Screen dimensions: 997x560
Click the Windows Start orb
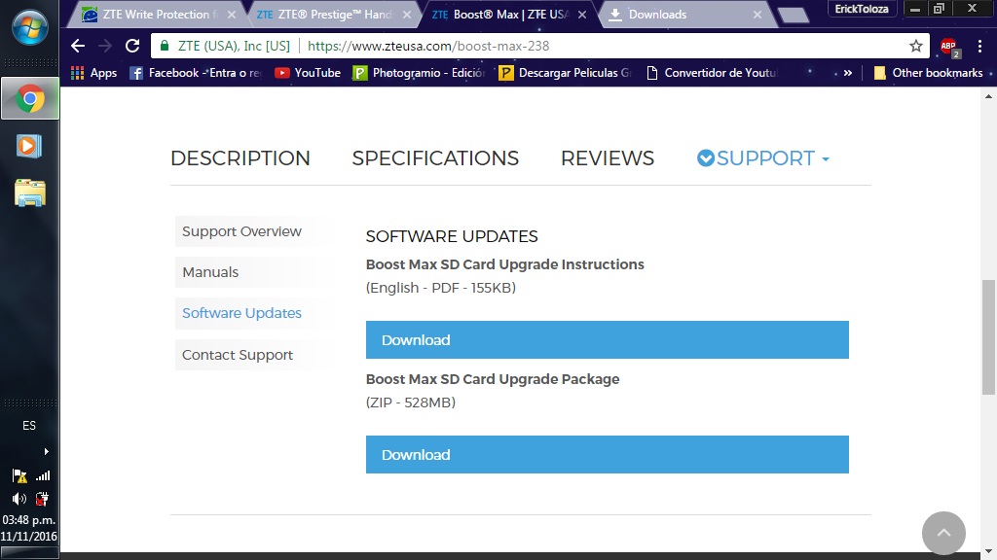29,27
